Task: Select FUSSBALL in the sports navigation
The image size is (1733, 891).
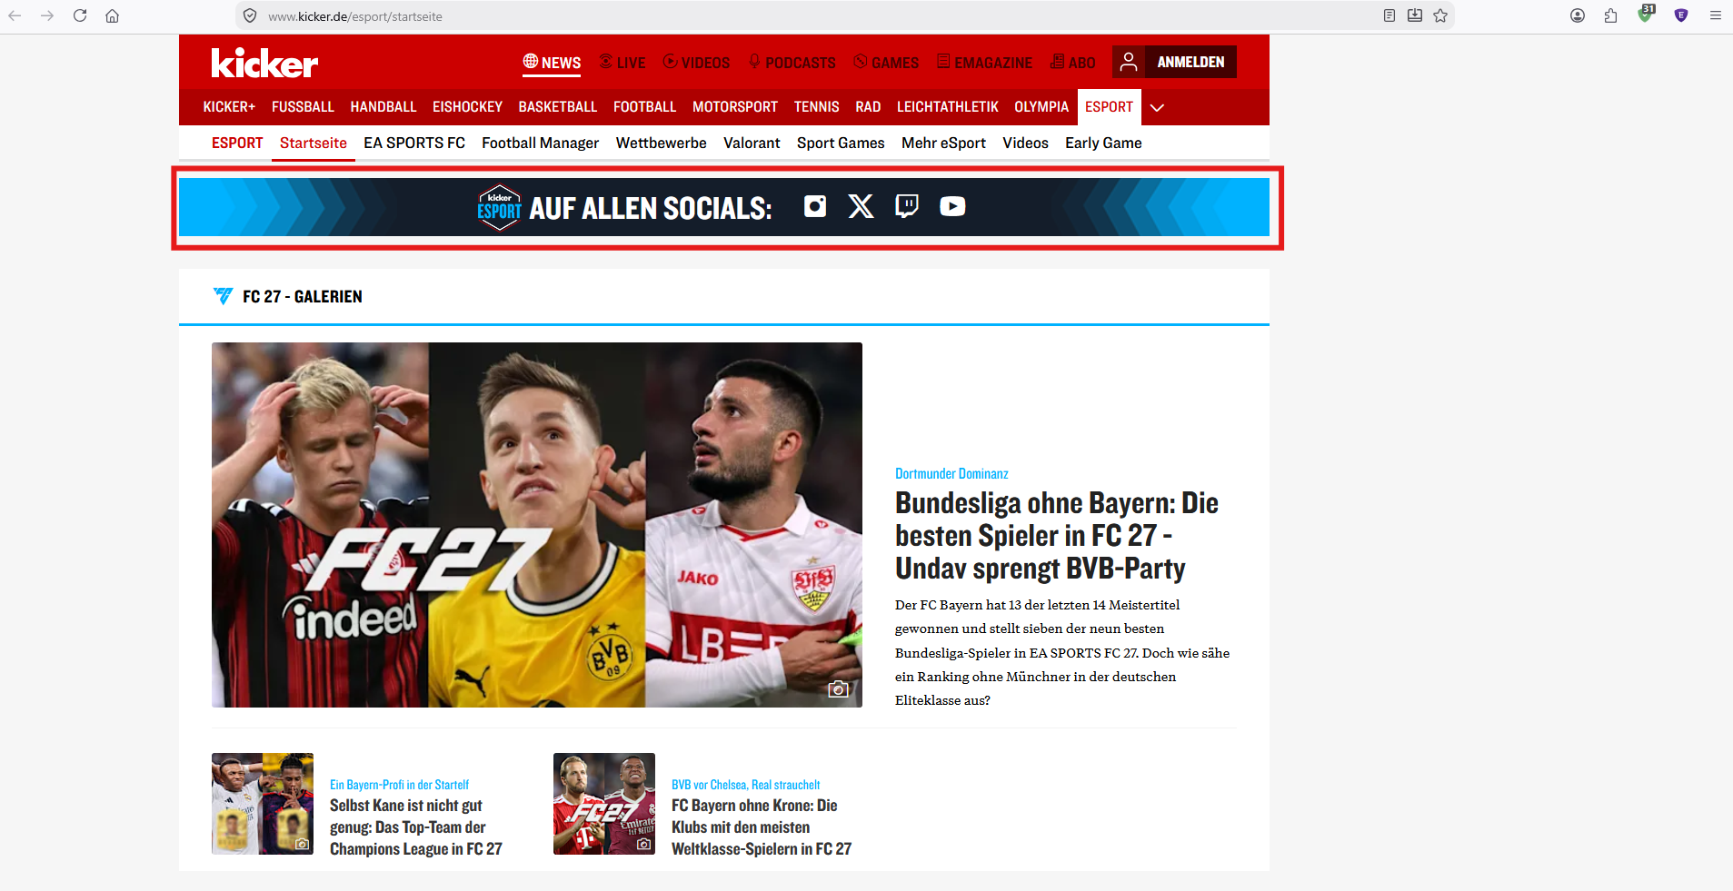Action: pyautogui.click(x=303, y=107)
